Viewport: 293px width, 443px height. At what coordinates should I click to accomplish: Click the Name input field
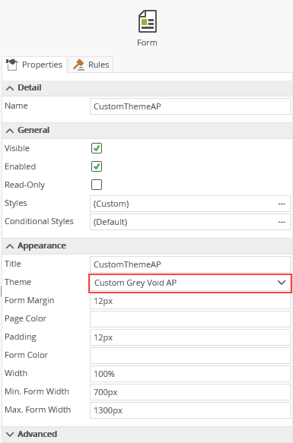[190, 106]
